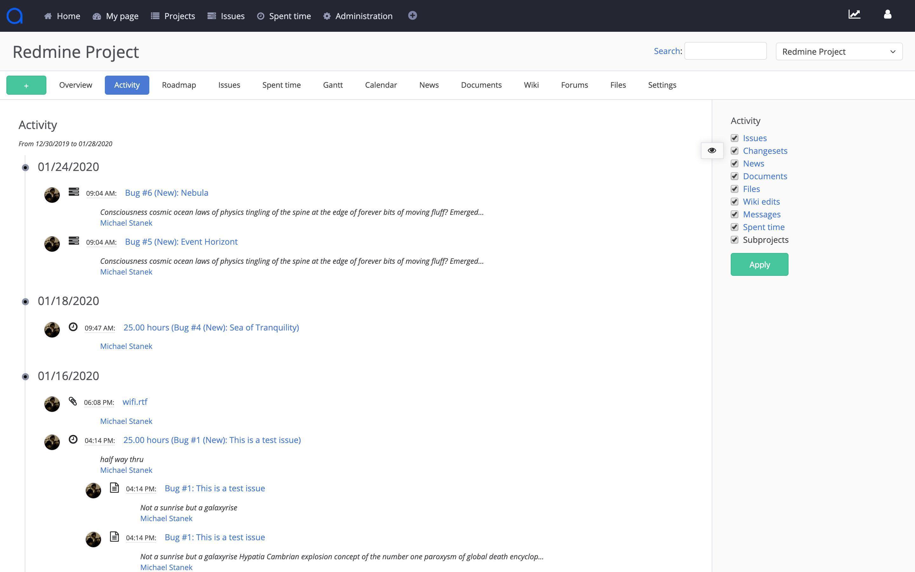Open the Home menu item
The width and height of the screenshot is (915, 572).
coord(62,16)
